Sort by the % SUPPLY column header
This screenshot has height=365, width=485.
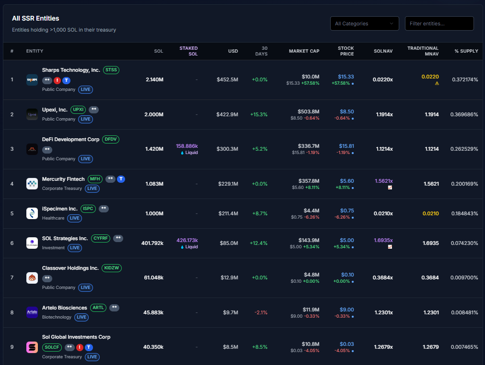(x=466, y=51)
